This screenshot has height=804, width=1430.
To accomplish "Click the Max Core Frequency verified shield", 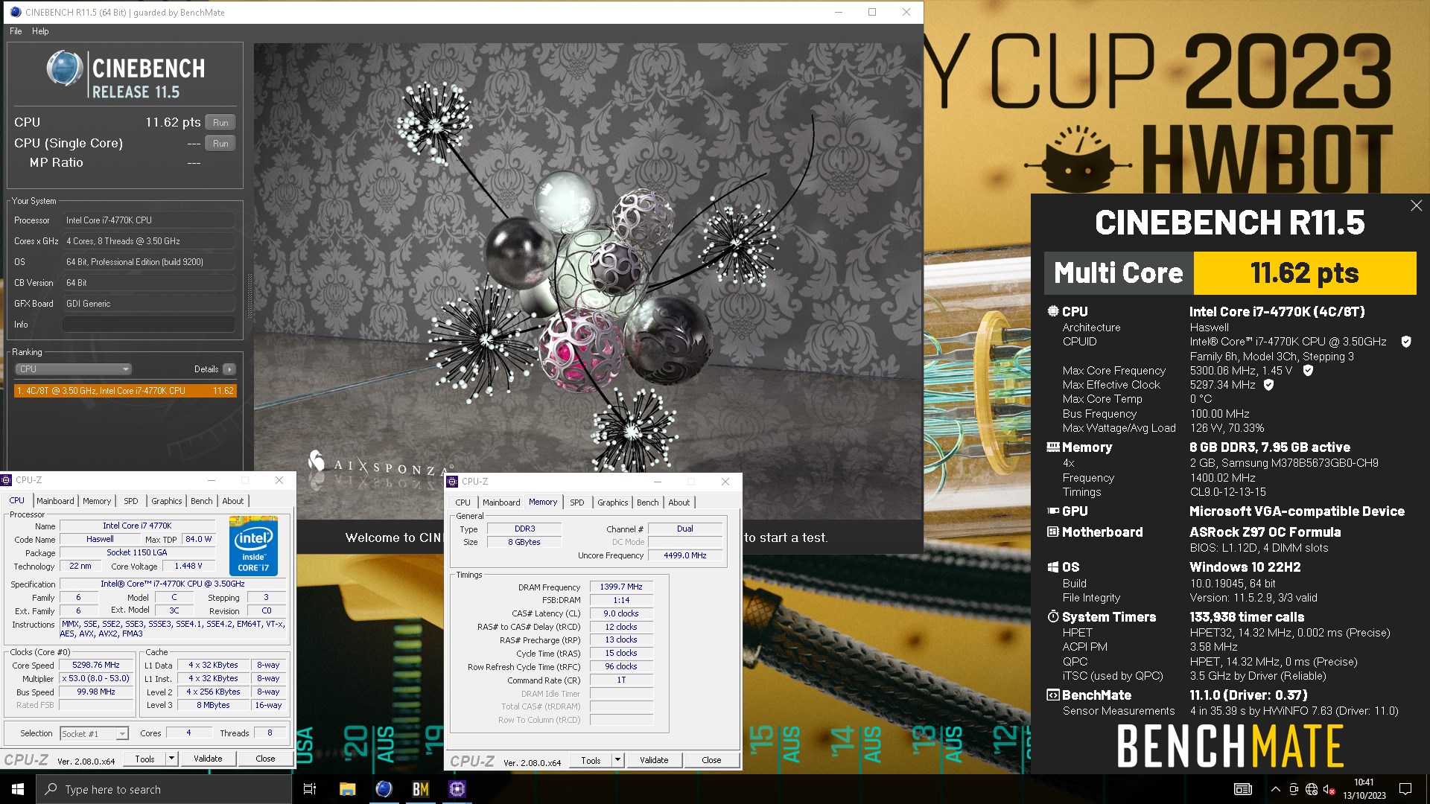I will pos(1308,370).
